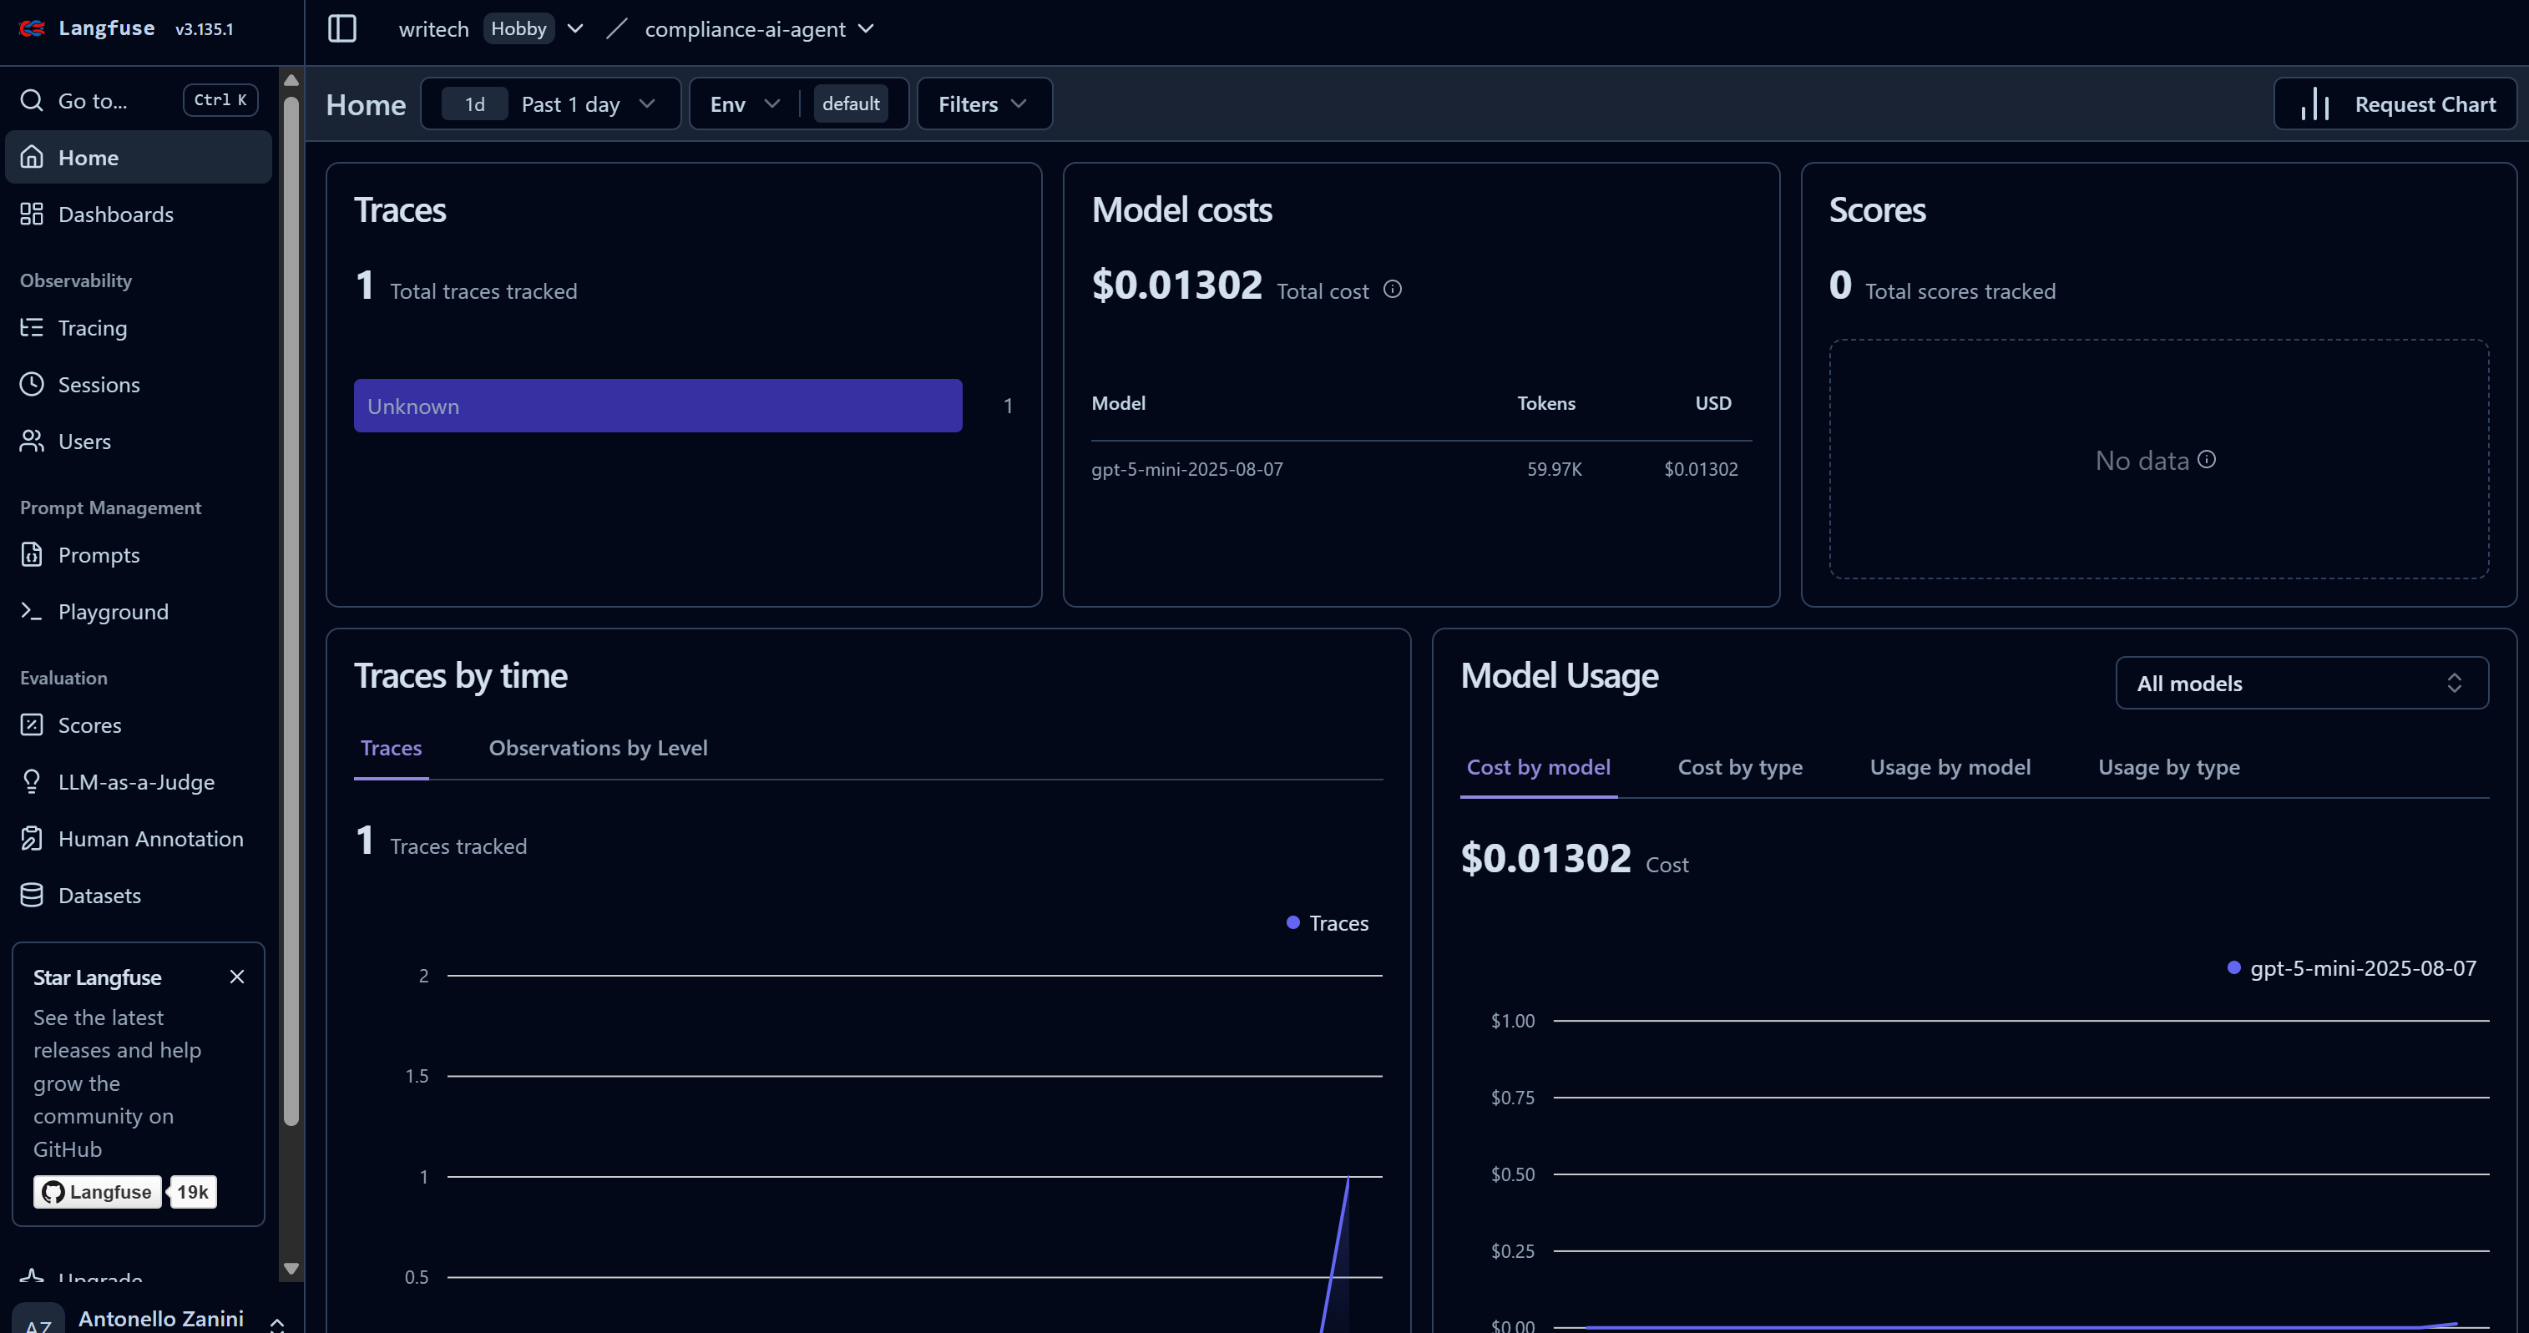
Task: Open the Sessions page
Action: [x=99, y=384]
